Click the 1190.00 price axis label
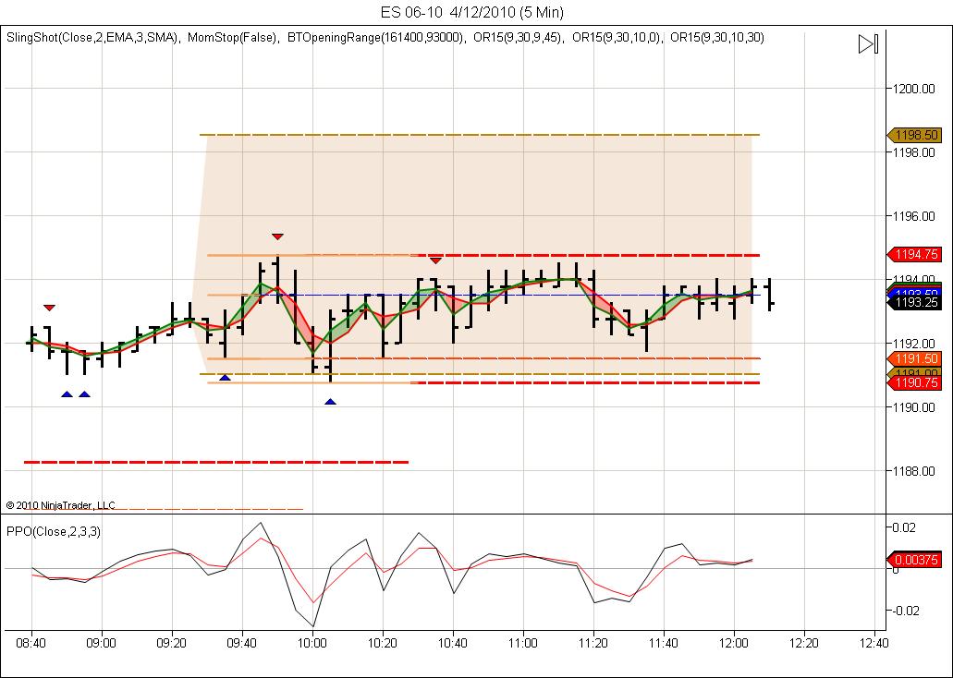This screenshot has height=678, width=953. pos(913,407)
